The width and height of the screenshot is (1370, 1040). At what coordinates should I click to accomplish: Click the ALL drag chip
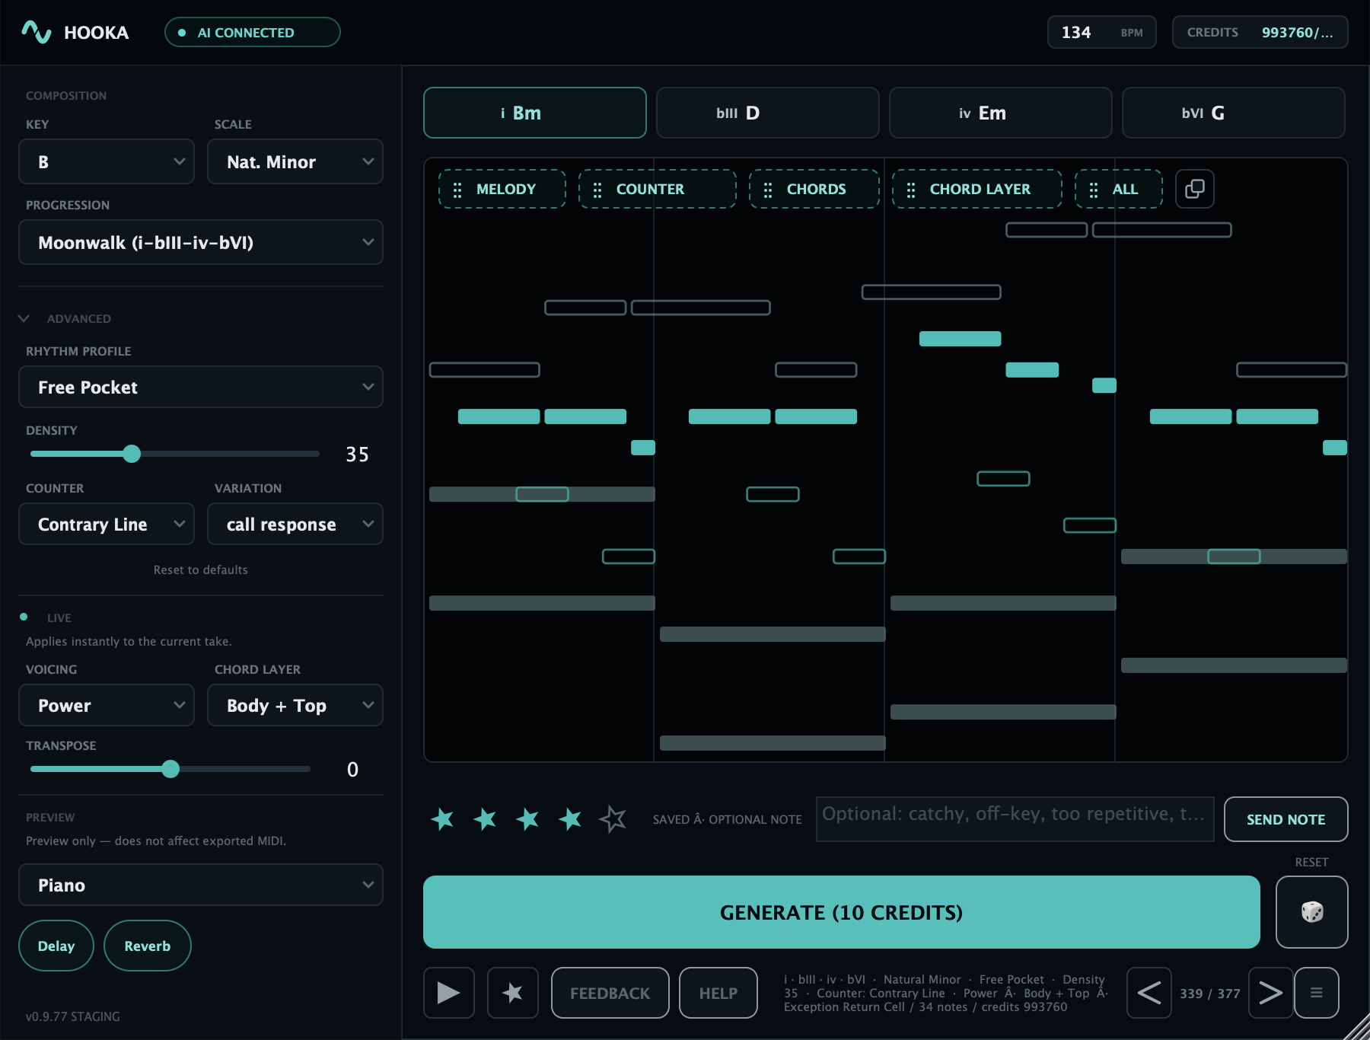tap(1119, 189)
